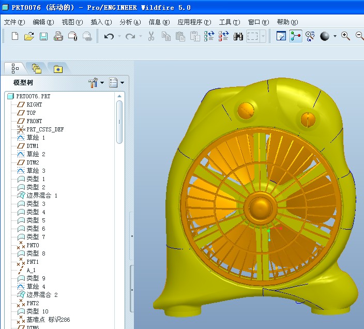
Task: Click the Copy icon
Action: (x=166, y=36)
